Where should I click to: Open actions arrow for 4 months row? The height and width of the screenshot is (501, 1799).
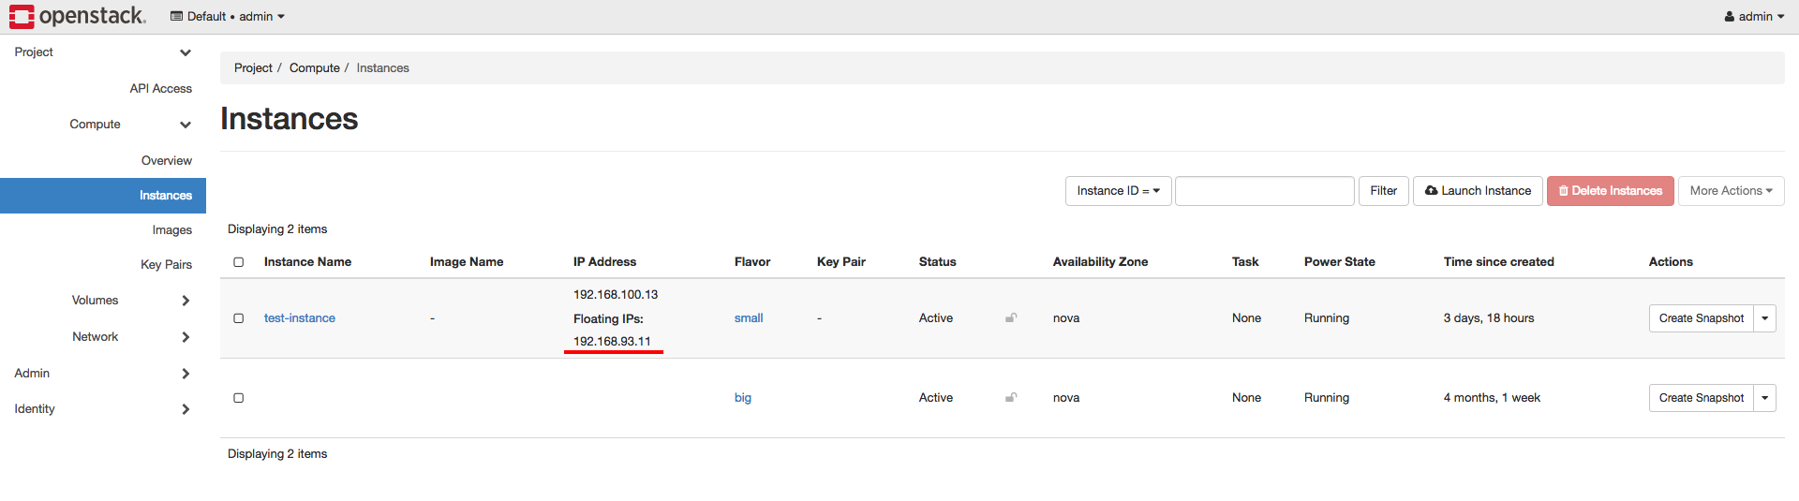1765,398
